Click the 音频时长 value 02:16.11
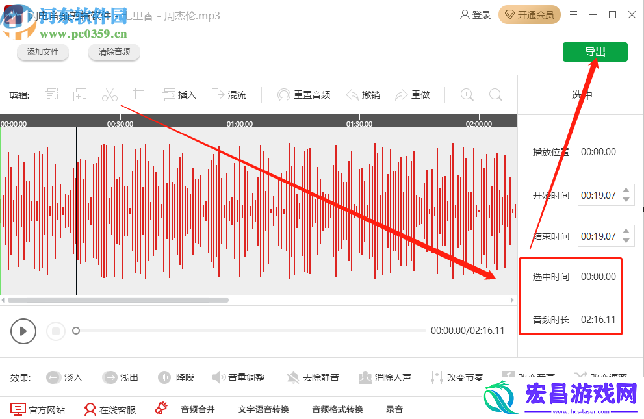644x419 pixels. (x=599, y=319)
